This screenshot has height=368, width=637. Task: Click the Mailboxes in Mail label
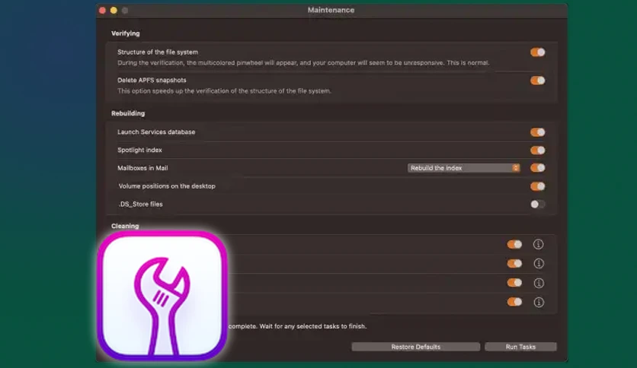pos(142,168)
